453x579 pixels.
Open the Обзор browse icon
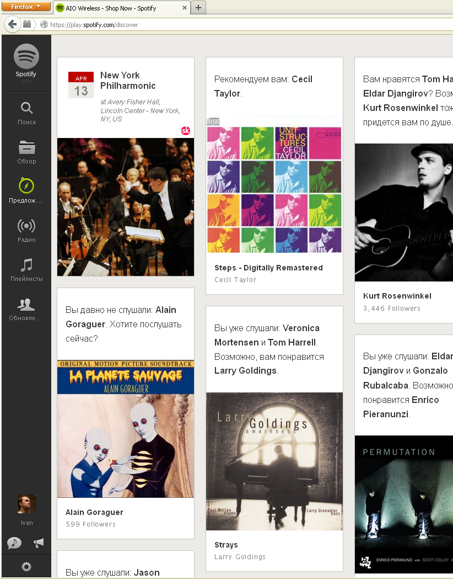[x=26, y=147]
